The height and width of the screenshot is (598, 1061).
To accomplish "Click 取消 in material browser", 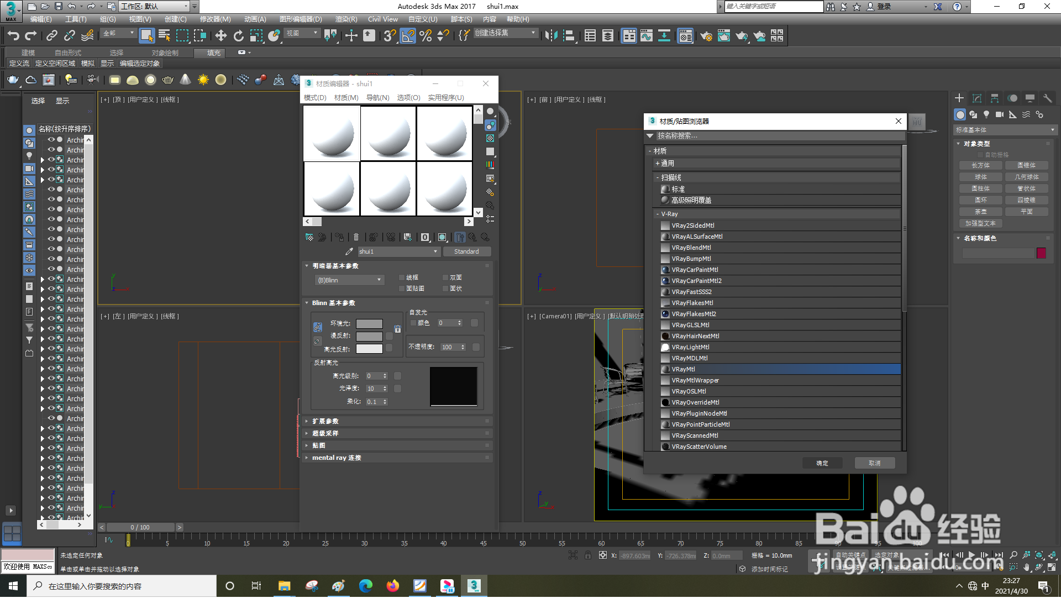I will click(875, 464).
